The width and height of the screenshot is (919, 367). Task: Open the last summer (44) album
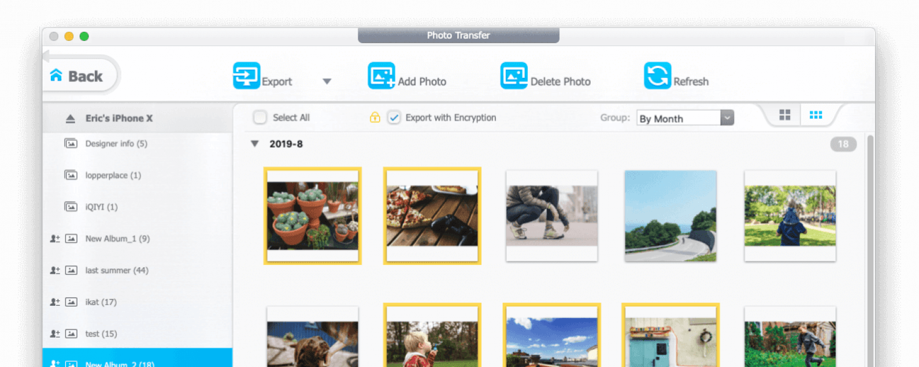point(138,270)
